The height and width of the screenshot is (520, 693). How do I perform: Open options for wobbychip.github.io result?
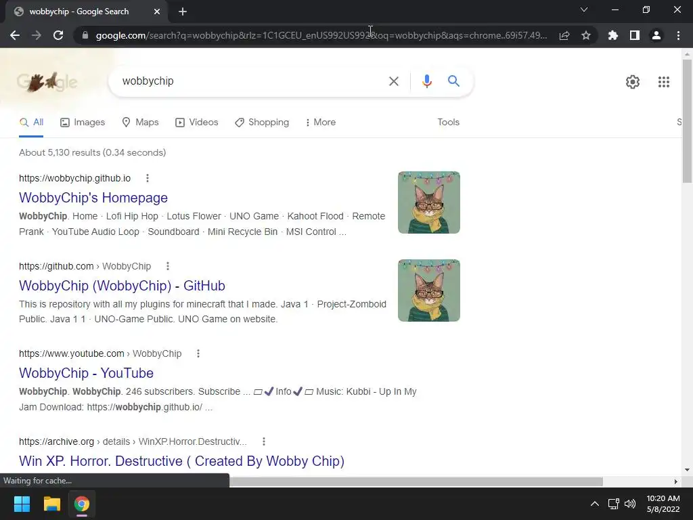click(x=148, y=178)
